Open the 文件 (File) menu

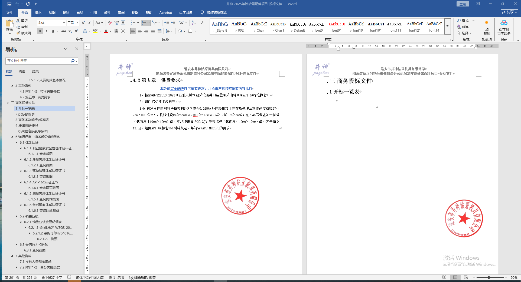(x=9, y=12)
